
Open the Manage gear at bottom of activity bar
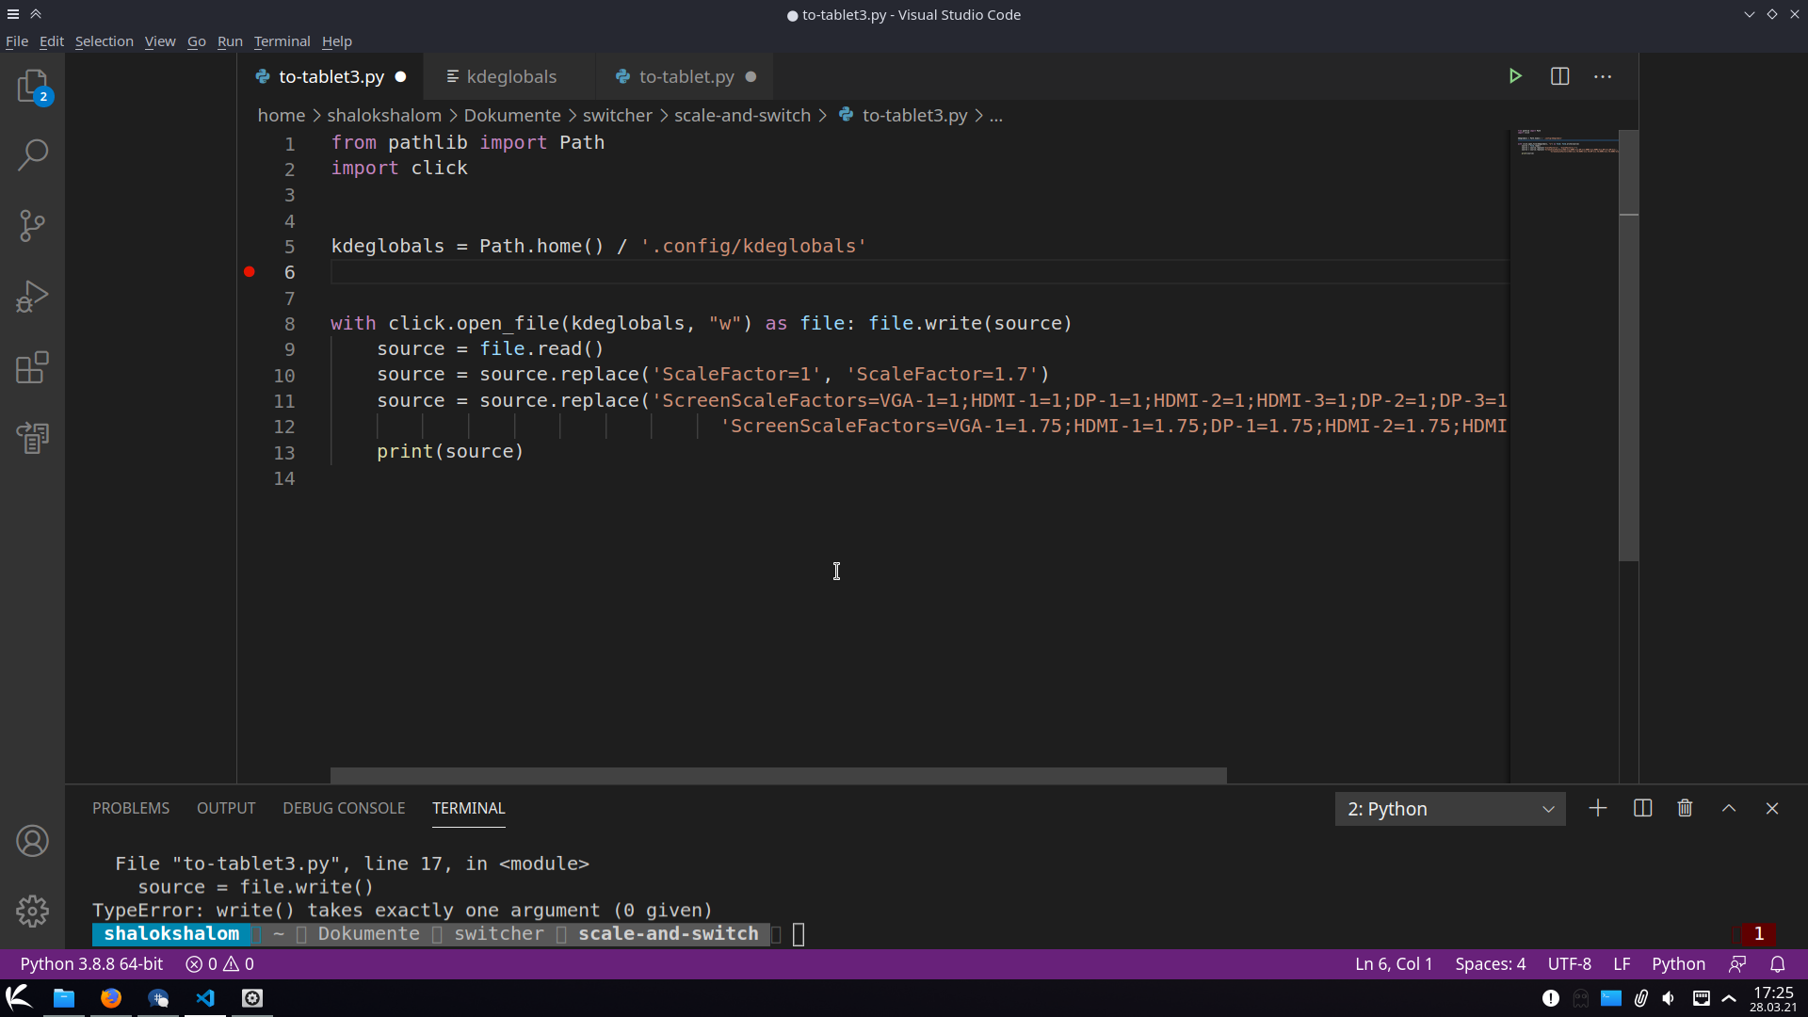coord(33,911)
